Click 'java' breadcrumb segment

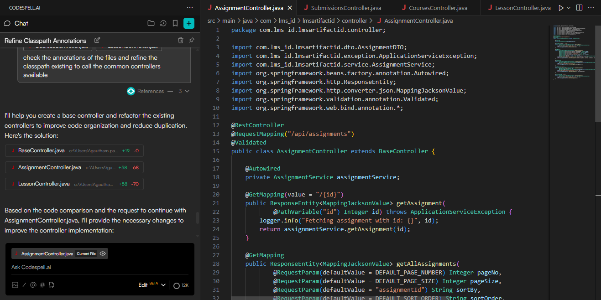click(247, 21)
